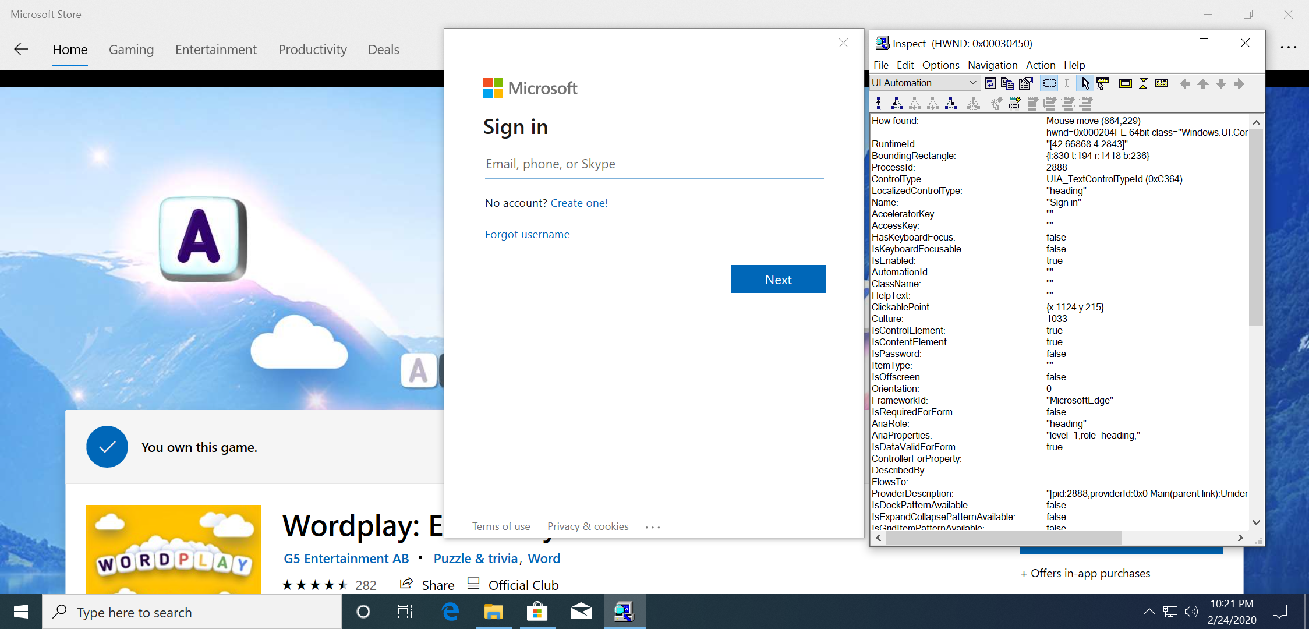1309x629 pixels.
Task: Click the Inspect vertical scrollbar thumb
Action: click(x=1255, y=227)
